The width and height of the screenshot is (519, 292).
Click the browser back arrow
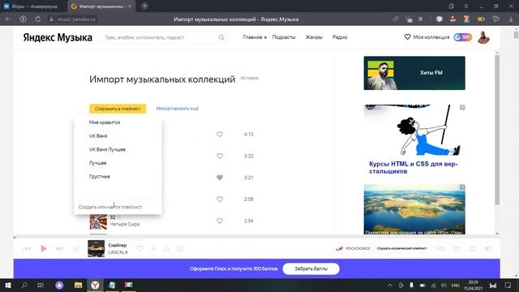pos(7,19)
